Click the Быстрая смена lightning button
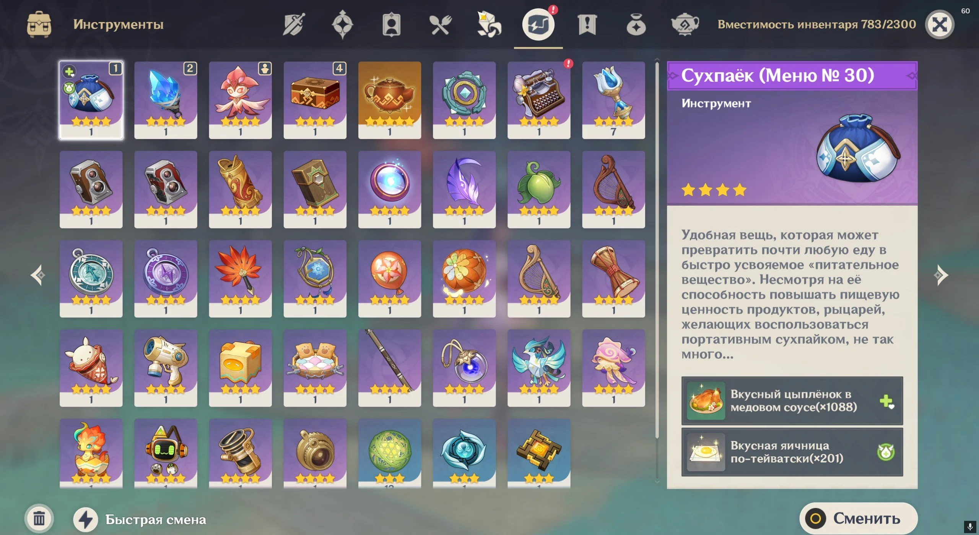 pyautogui.click(x=86, y=519)
